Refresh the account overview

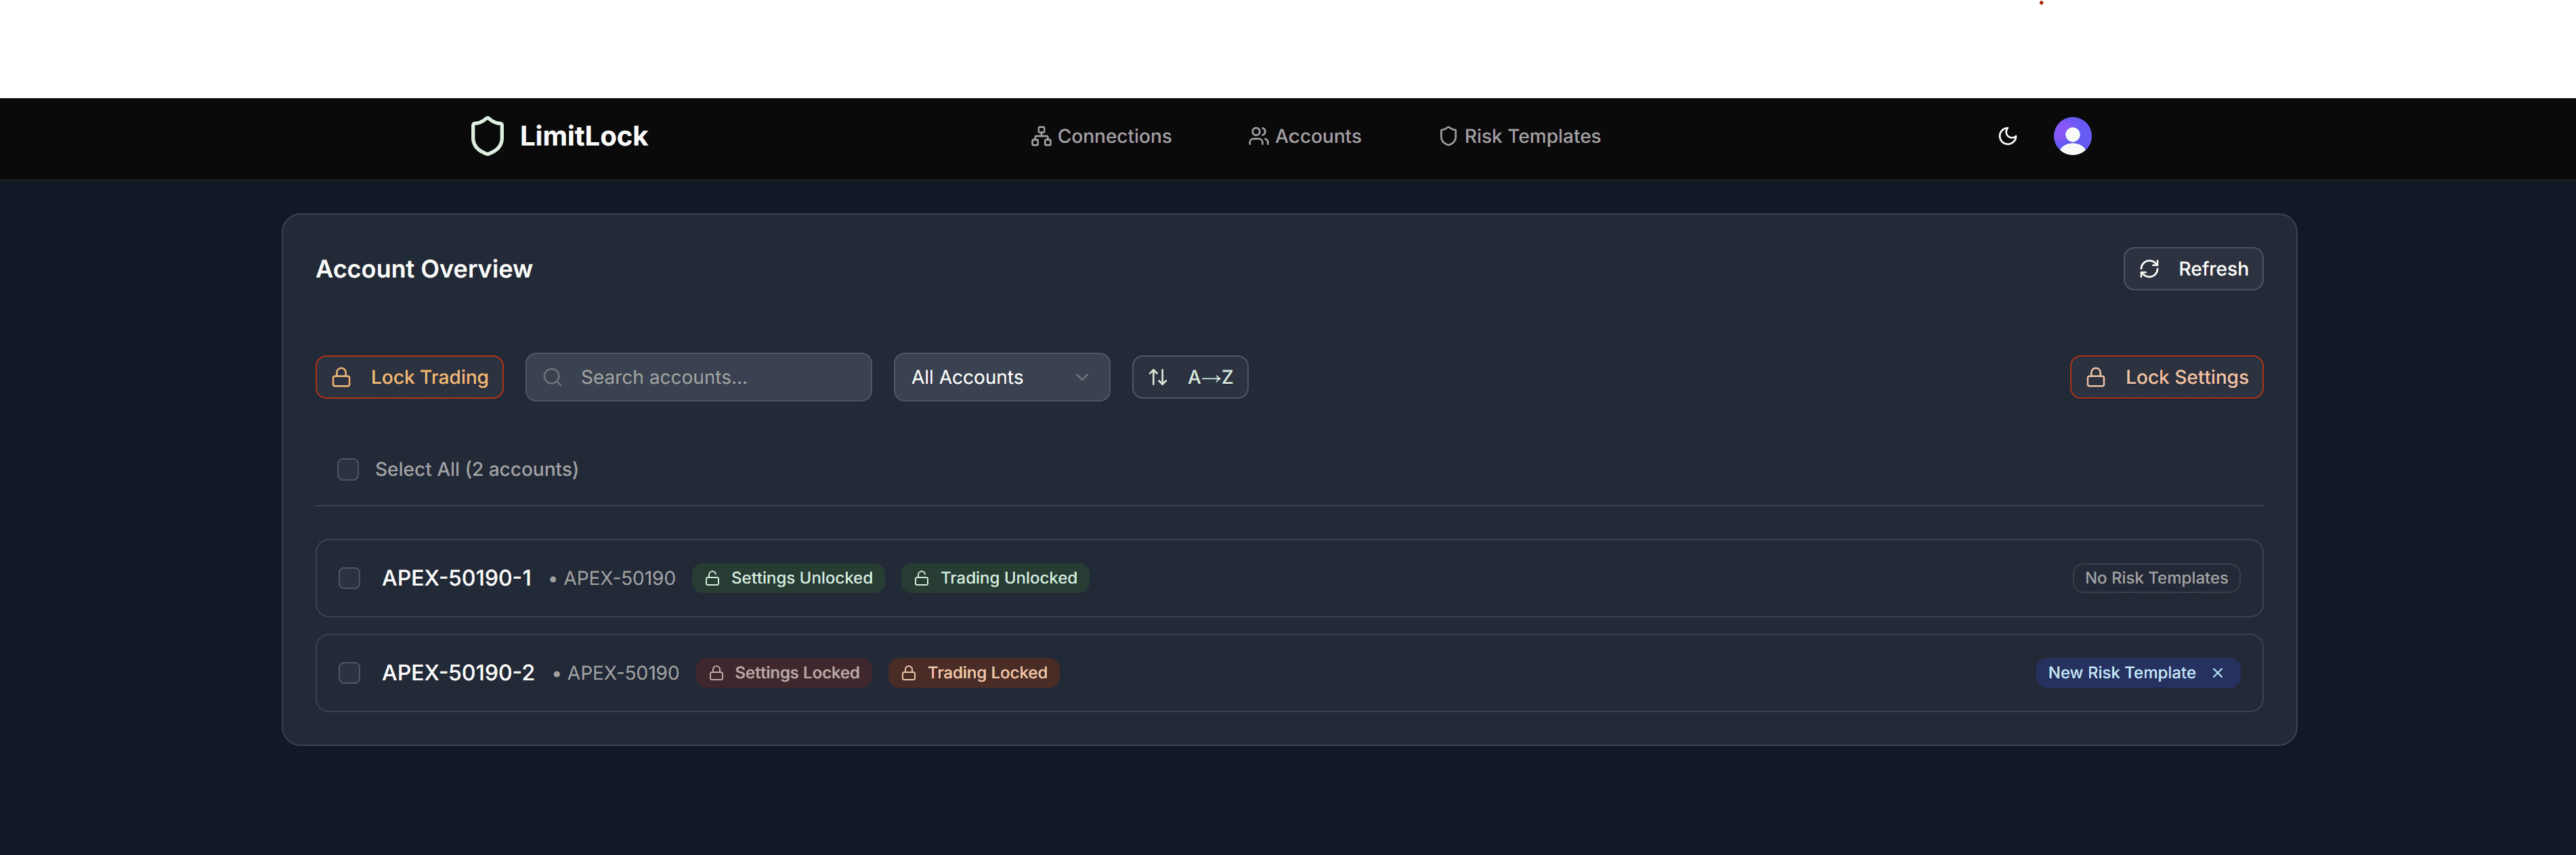(2192, 269)
